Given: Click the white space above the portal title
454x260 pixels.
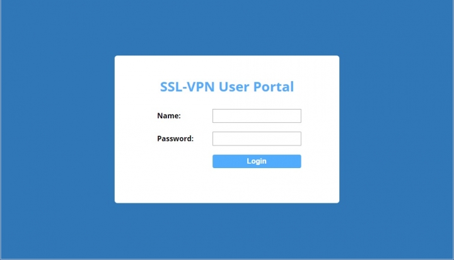Looking at the screenshot, I should [227, 67].
